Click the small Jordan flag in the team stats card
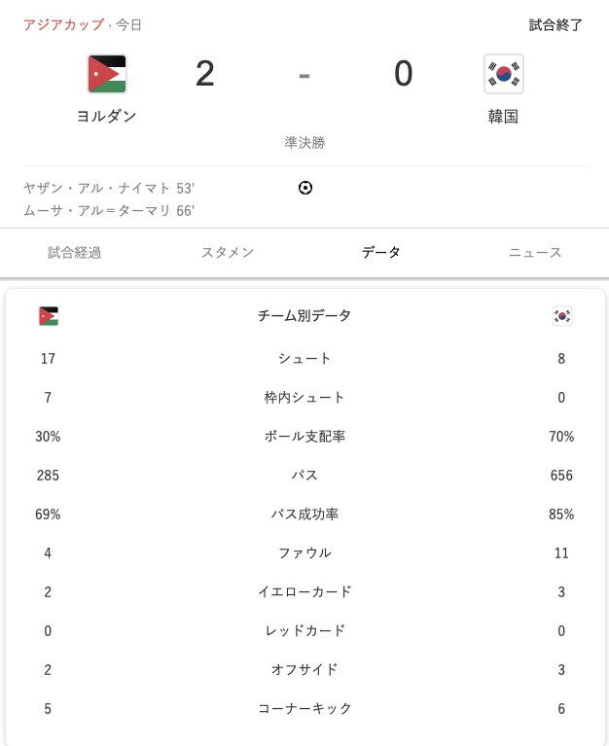This screenshot has width=609, height=746. 49,316
